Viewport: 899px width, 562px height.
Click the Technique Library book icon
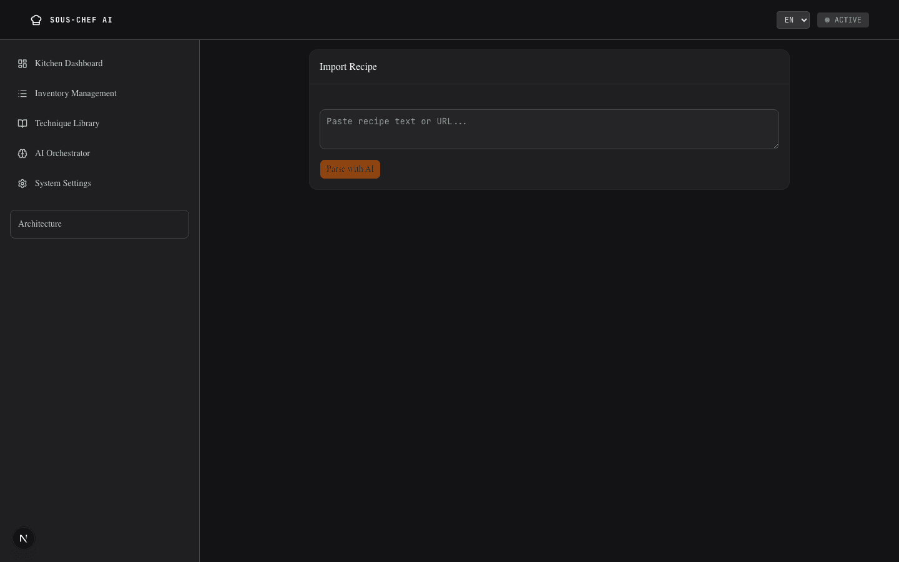click(22, 124)
